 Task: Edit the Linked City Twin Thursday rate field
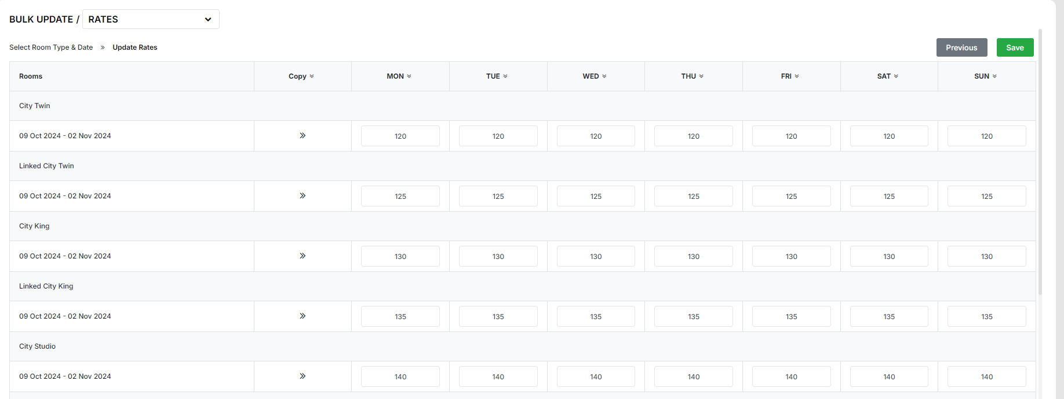pyautogui.click(x=693, y=196)
